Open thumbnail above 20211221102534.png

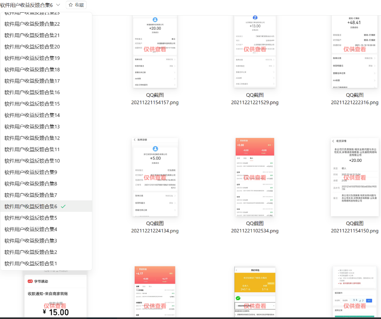(255, 177)
